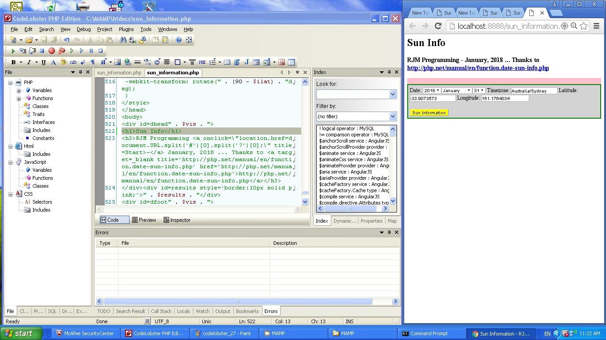Start debugging with solid green Run icon
The image size is (606, 340).
(x=13, y=51)
